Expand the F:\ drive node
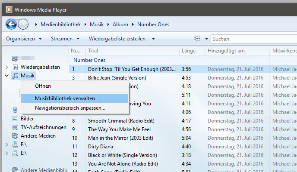The image size is (297, 172). pyautogui.click(x=7, y=144)
